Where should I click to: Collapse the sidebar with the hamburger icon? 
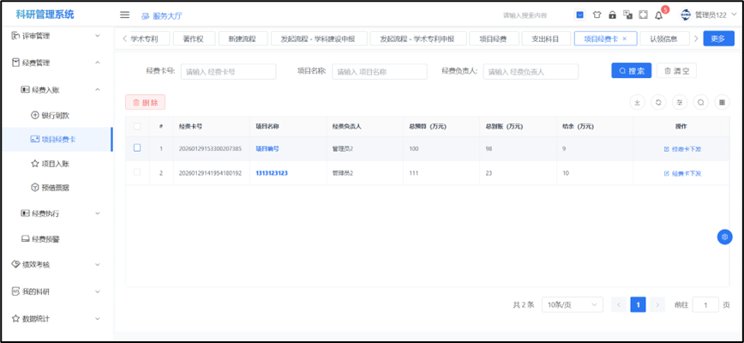point(124,15)
